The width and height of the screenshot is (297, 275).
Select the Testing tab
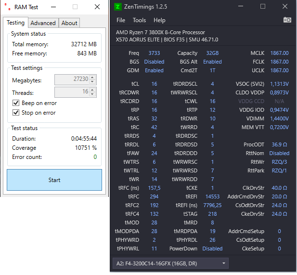[x=16, y=23]
